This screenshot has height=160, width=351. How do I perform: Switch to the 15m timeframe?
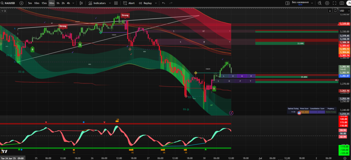[44, 3]
